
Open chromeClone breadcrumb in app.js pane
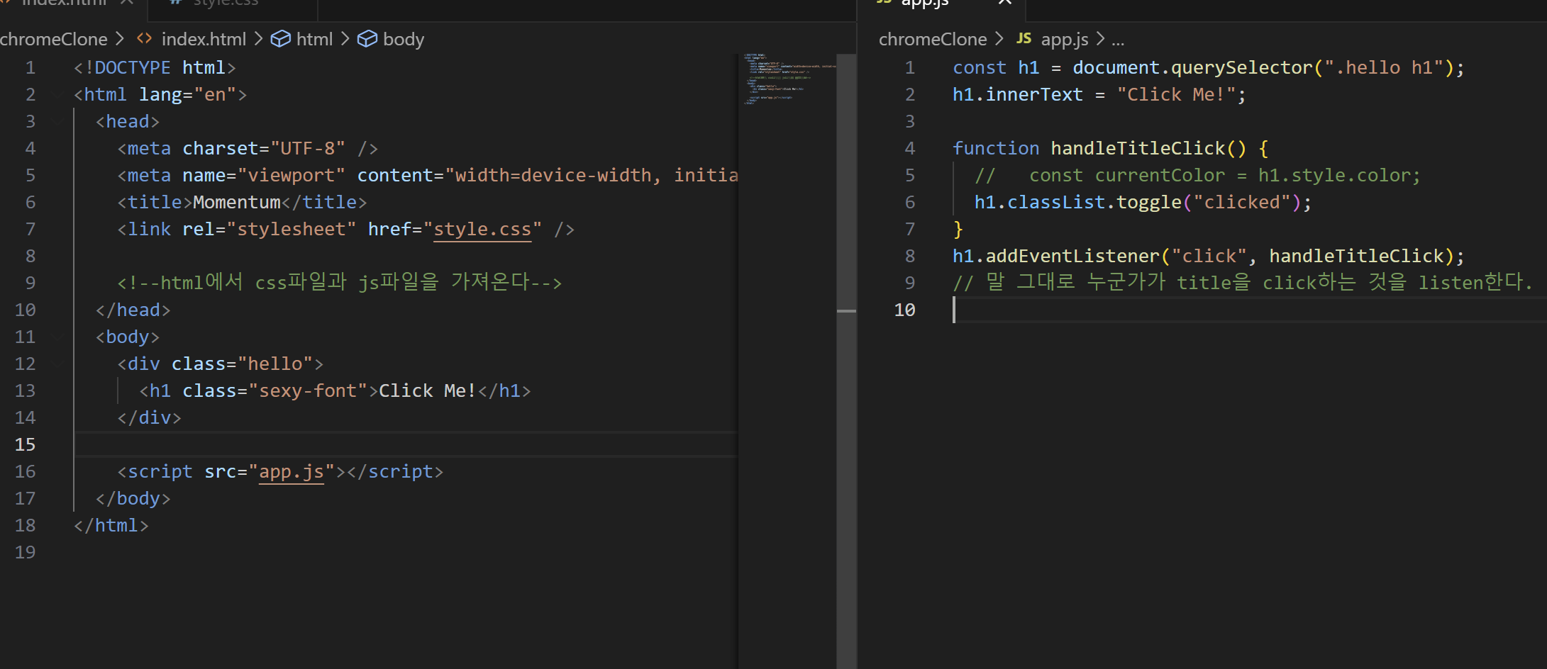coord(933,39)
